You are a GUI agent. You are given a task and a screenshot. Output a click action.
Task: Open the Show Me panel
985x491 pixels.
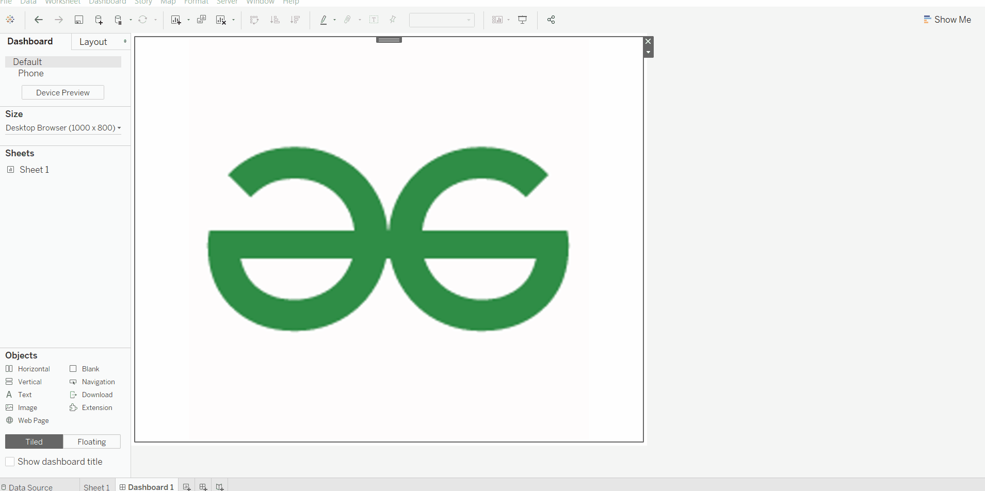pos(947,20)
